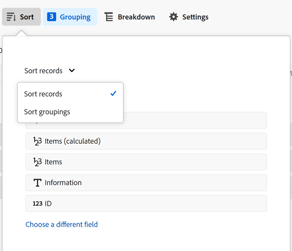Pick the Items field for sorting
Screen dimensions: 292x251
coord(146,162)
